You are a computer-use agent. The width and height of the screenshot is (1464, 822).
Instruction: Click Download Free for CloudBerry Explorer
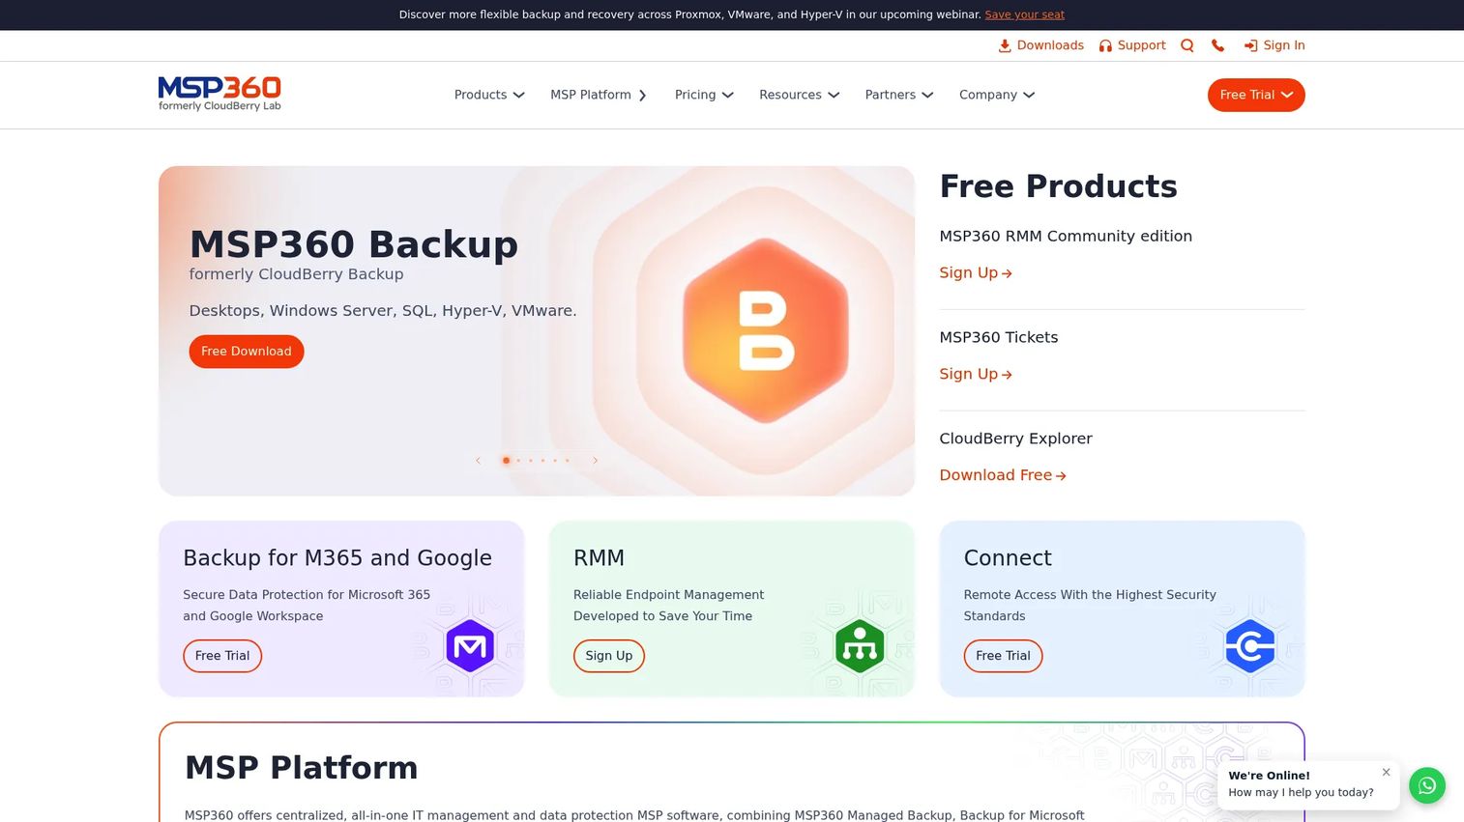coord(1003,475)
